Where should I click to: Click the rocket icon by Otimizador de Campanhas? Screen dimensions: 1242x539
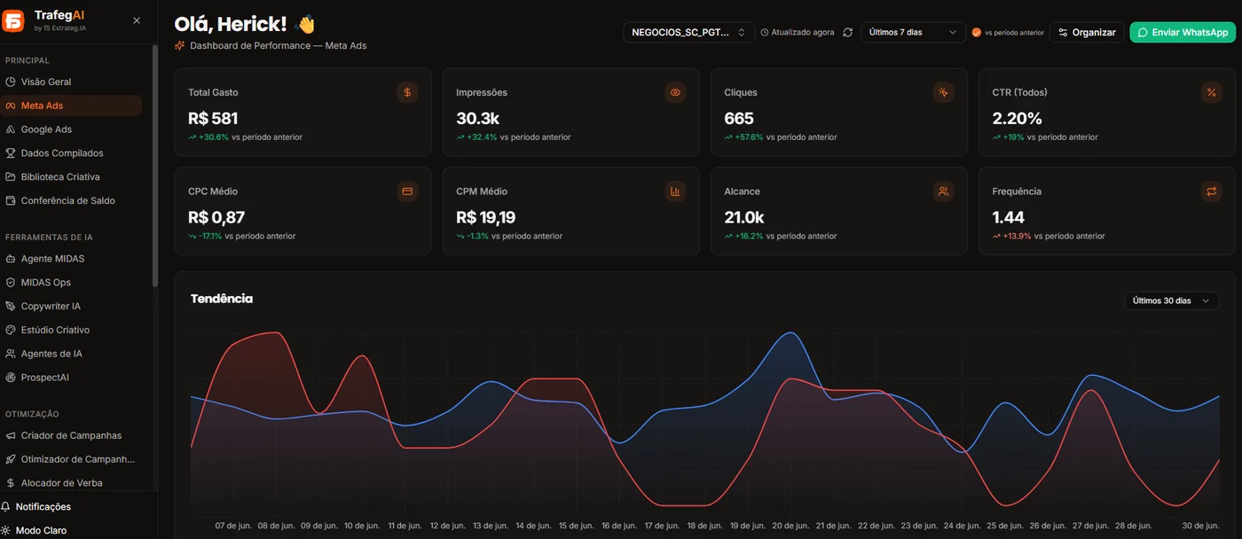click(11, 459)
